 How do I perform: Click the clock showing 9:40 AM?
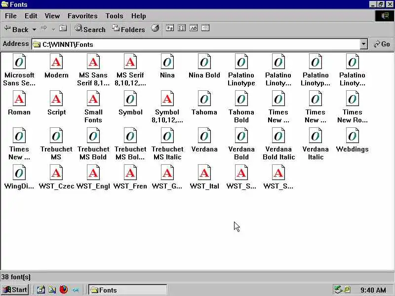pos(373,290)
